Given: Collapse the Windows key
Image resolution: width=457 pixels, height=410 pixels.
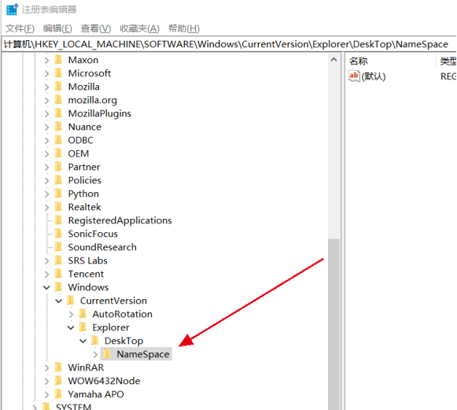Looking at the screenshot, I should (46, 287).
